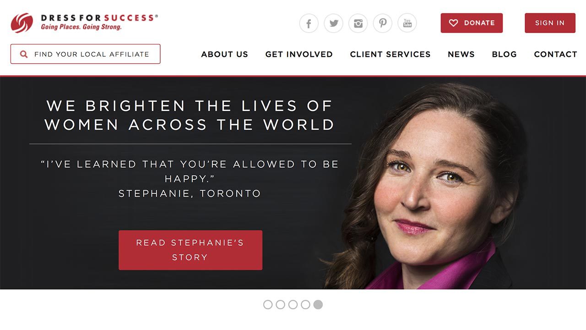Open the YouTube social icon
Viewport: 586px width, 330px height.
pyautogui.click(x=407, y=23)
